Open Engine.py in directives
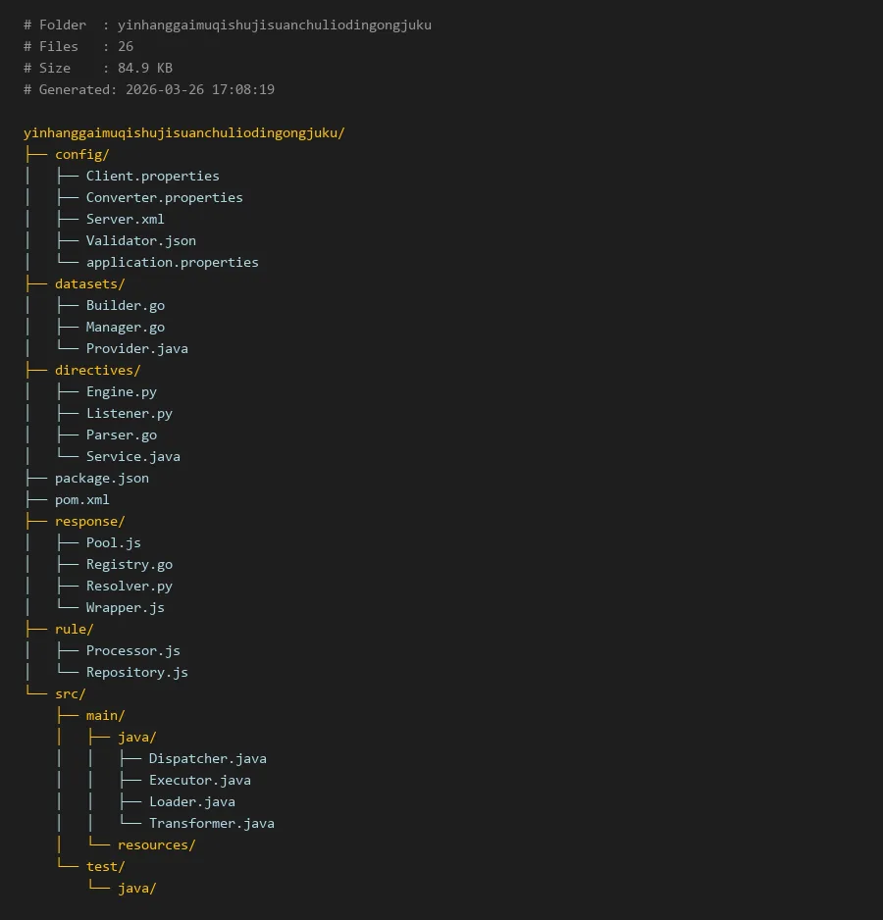Image resolution: width=883 pixels, height=920 pixels. click(x=121, y=391)
